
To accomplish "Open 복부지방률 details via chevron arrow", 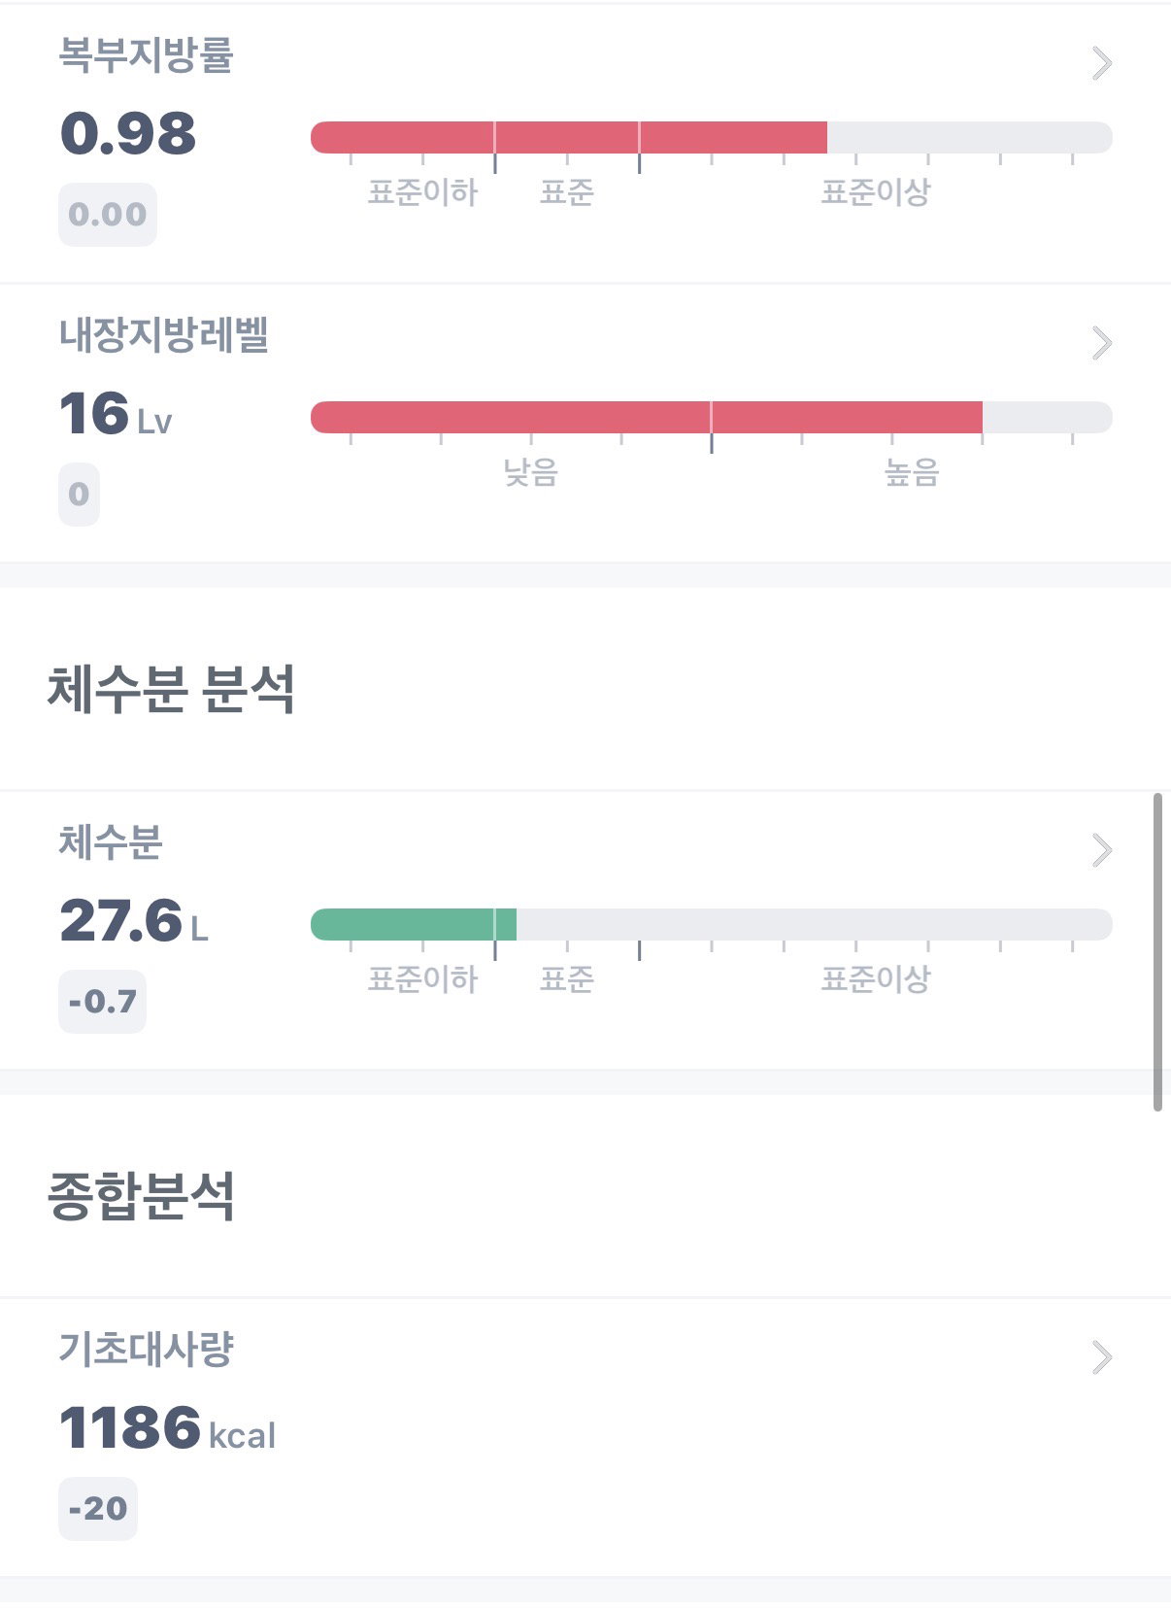I will tap(1101, 63).
